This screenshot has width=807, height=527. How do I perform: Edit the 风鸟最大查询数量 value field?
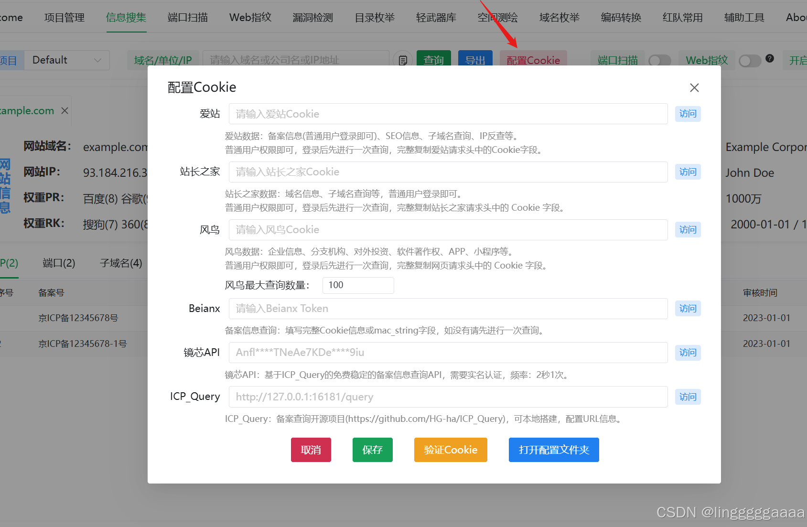click(x=358, y=285)
